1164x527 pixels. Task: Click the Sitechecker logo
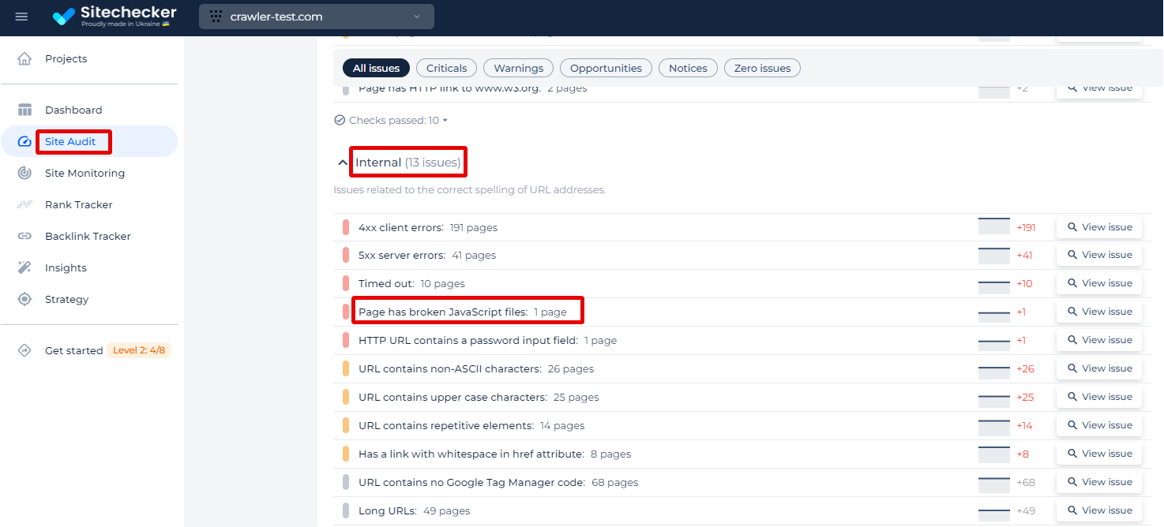[x=115, y=17]
